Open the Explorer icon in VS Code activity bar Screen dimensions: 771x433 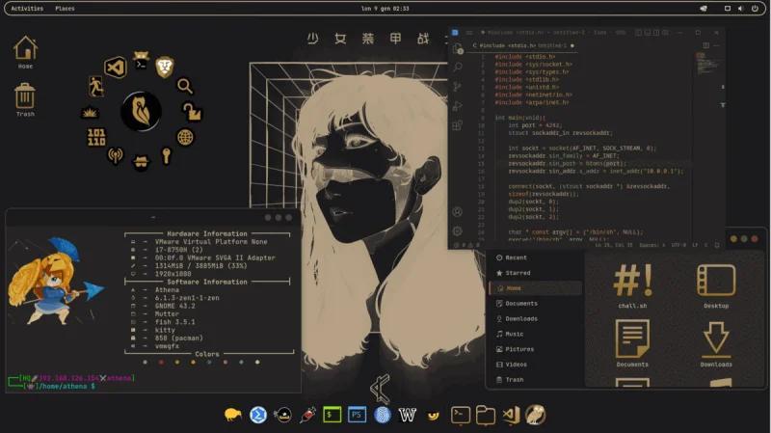(x=458, y=49)
